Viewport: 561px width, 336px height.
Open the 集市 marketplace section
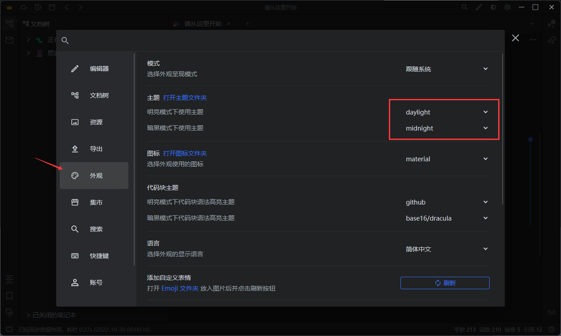pos(94,202)
